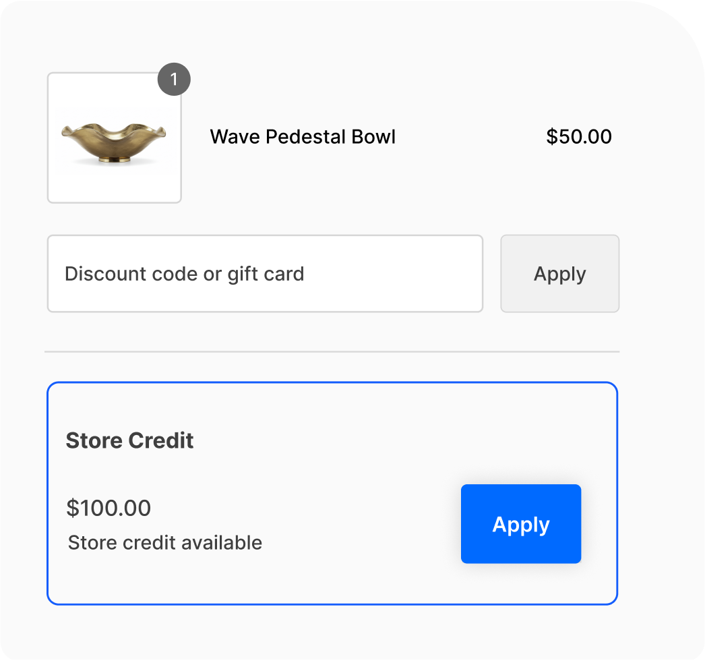Image resolution: width=705 pixels, height=661 pixels.
Task: Click the Store Credit section heading
Action: coord(129,440)
